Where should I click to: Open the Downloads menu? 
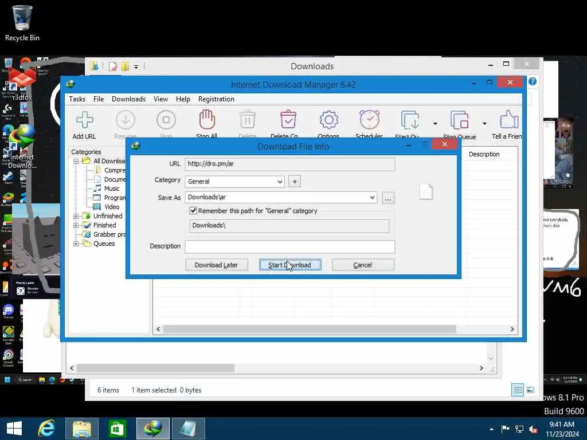128,99
